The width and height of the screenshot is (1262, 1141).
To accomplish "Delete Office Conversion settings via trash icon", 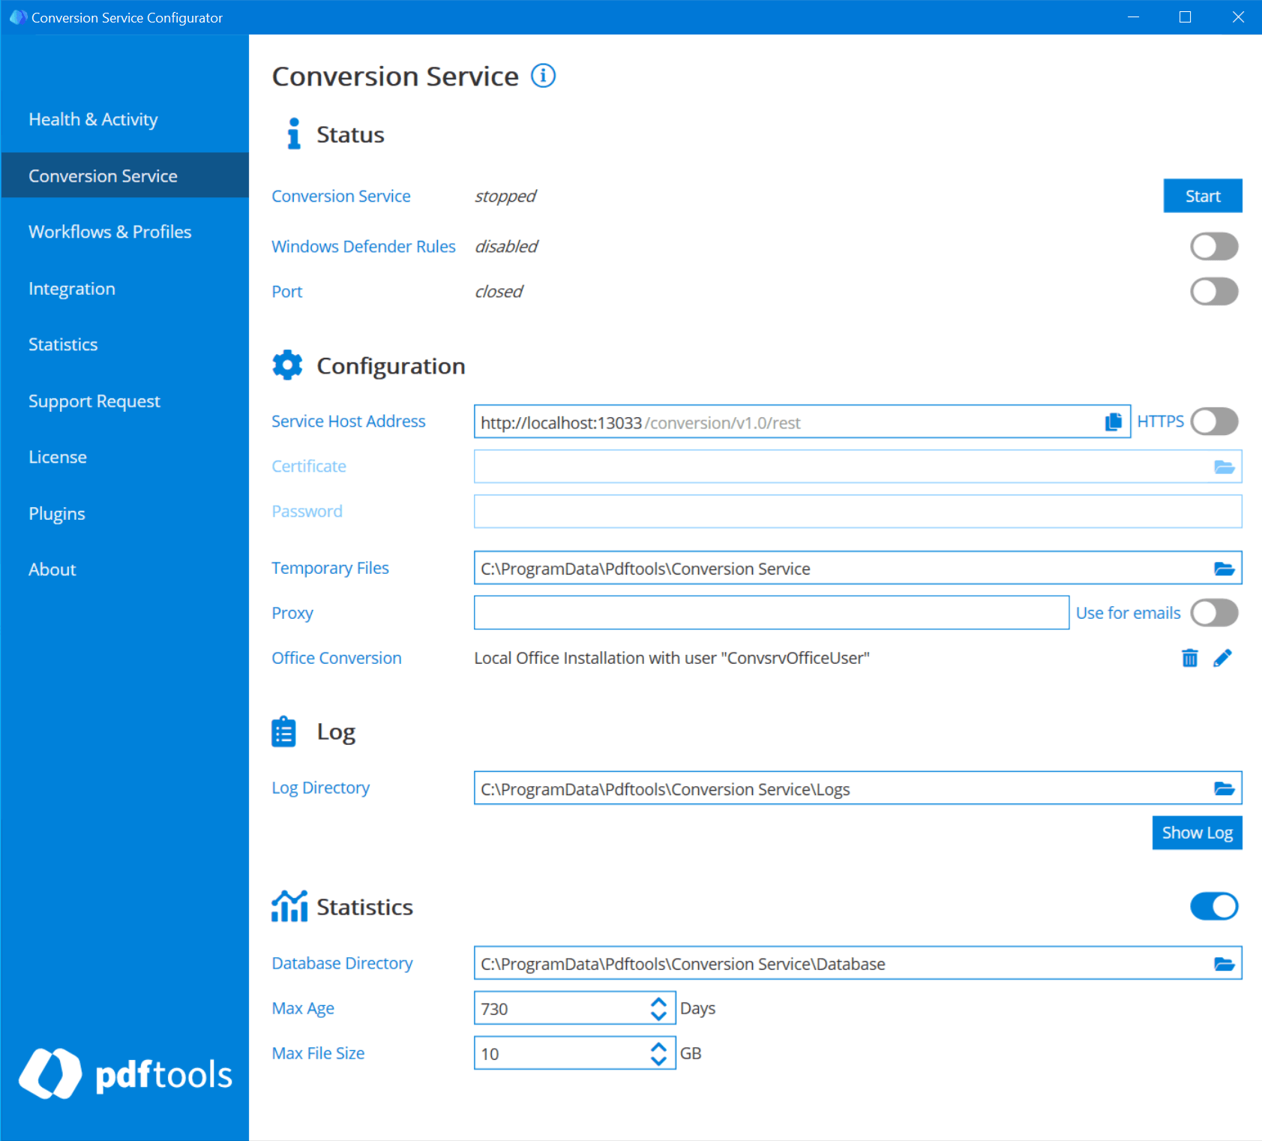I will tap(1189, 658).
